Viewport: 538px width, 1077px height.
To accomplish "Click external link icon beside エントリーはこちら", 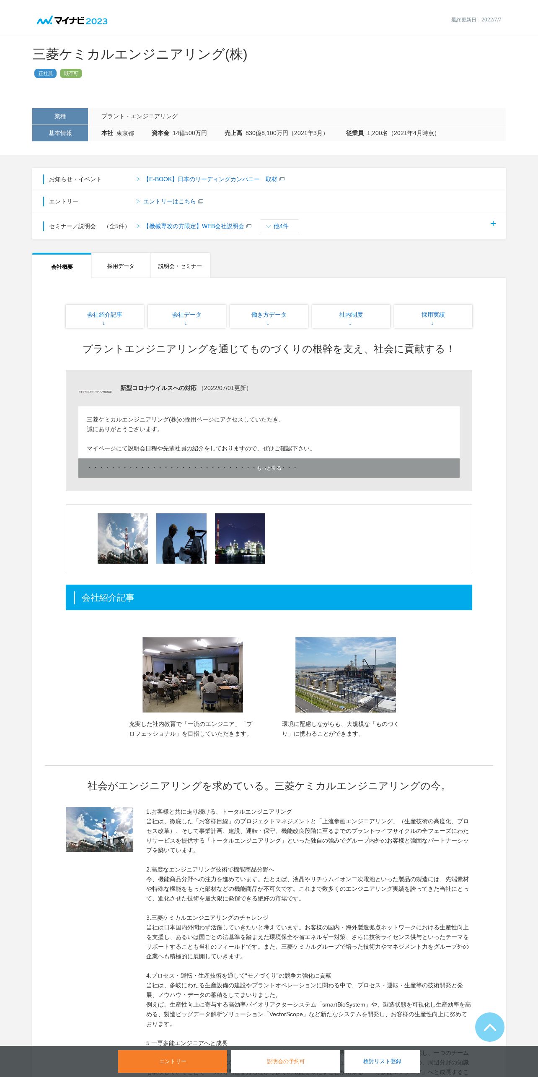I will [x=201, y=202].
